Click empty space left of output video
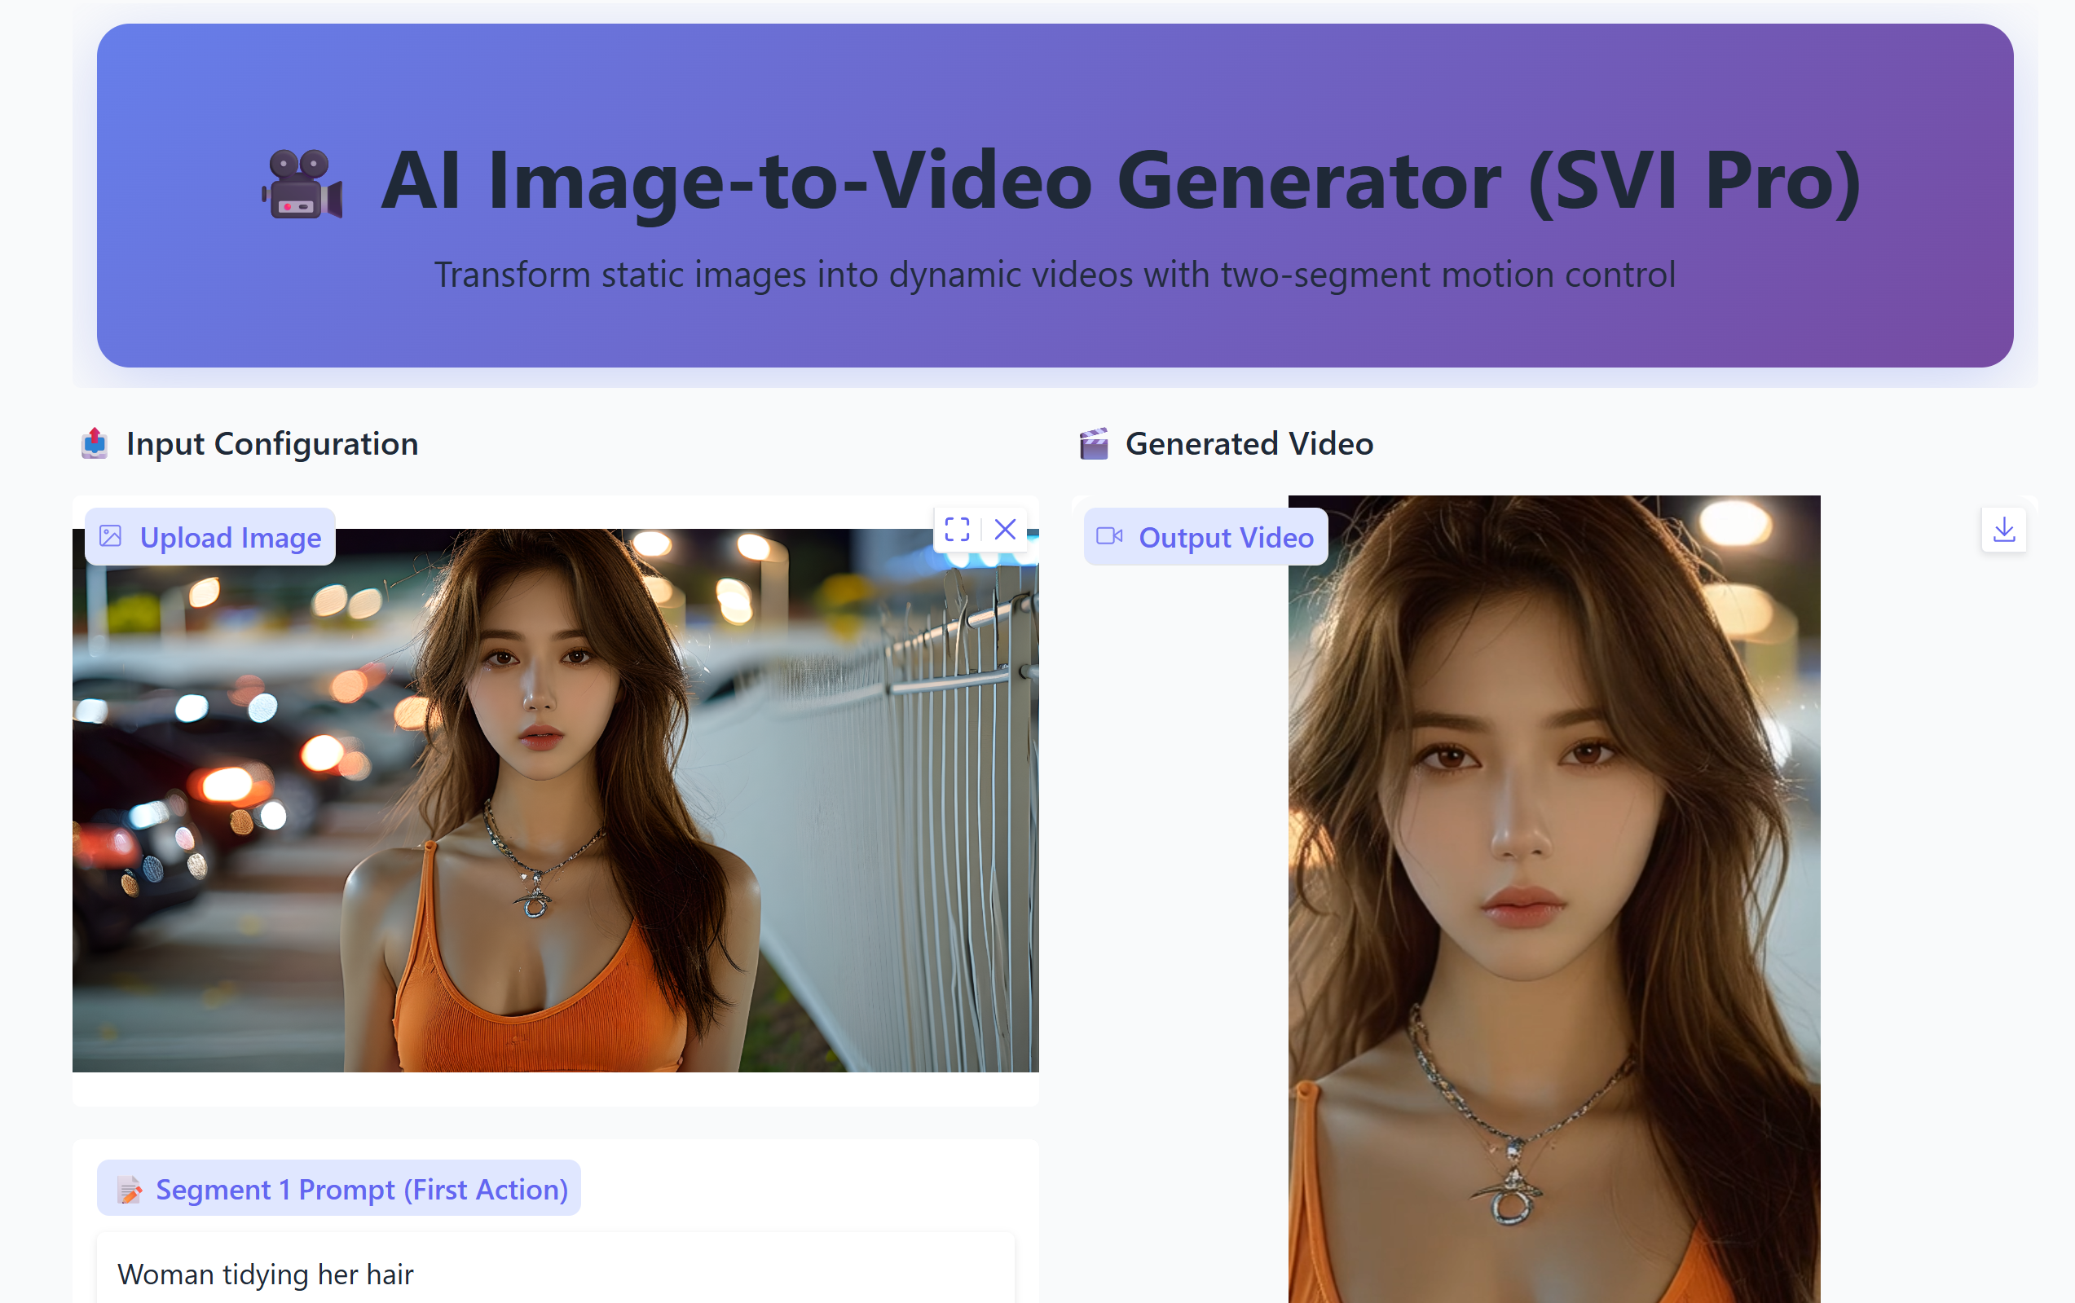Image resolution: width=2075 pixels, height=1303 pixels. (1181, 862)
